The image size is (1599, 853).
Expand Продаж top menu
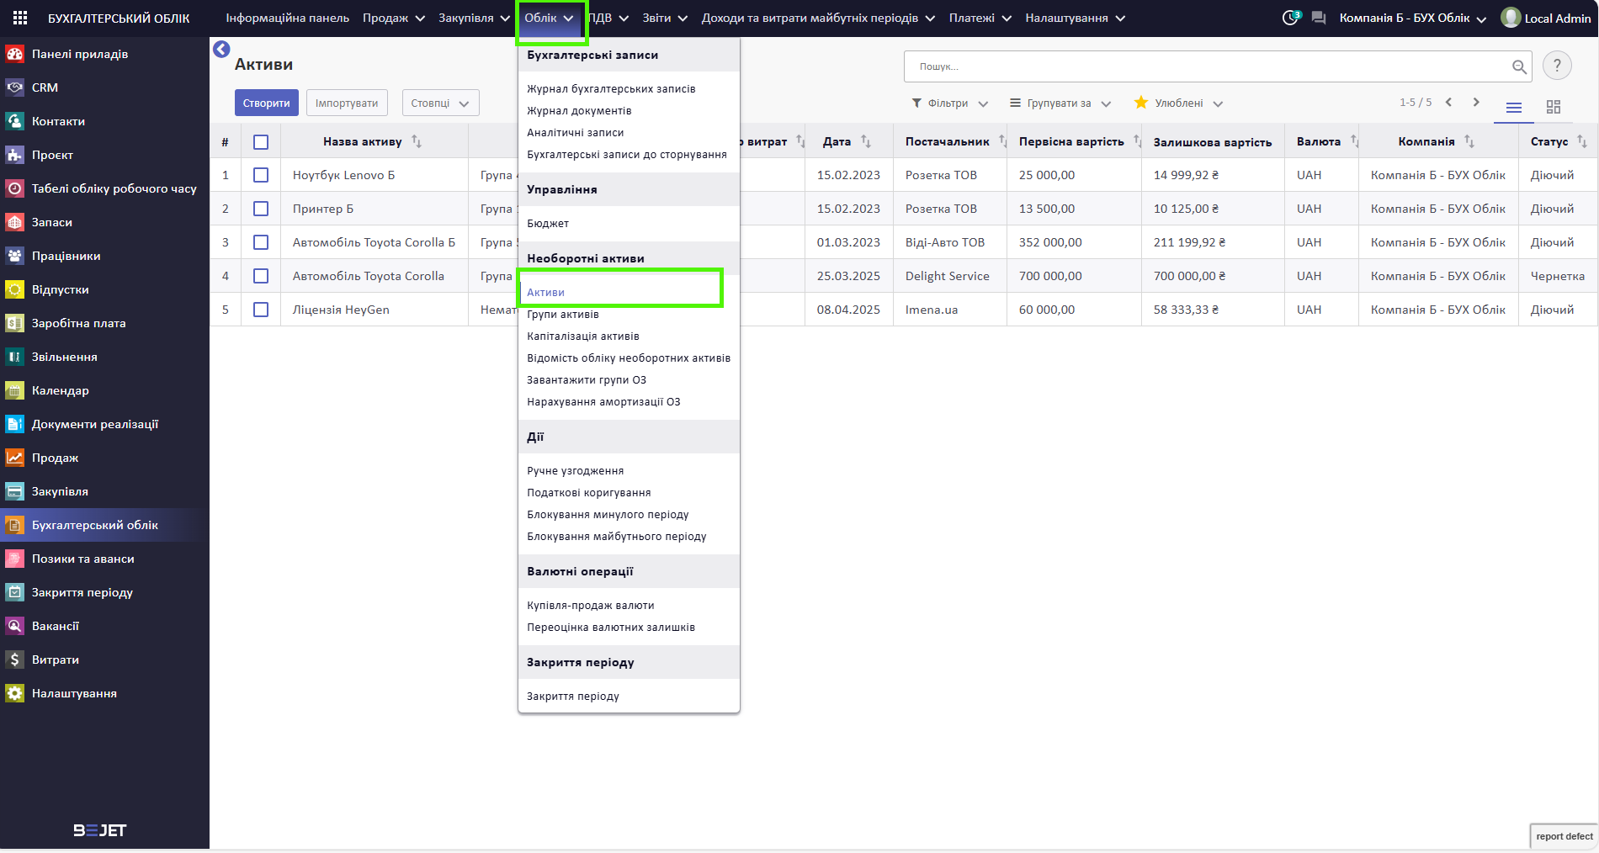[394, 18]
